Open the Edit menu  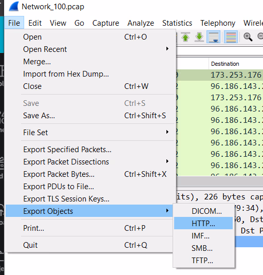35,23
